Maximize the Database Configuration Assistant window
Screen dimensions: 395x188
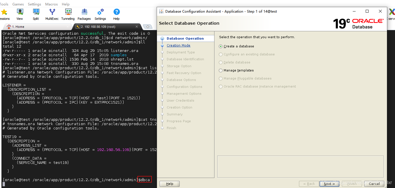(367, 11)
